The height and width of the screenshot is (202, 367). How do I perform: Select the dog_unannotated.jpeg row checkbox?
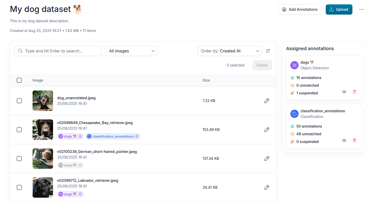[x=19, y=101]
